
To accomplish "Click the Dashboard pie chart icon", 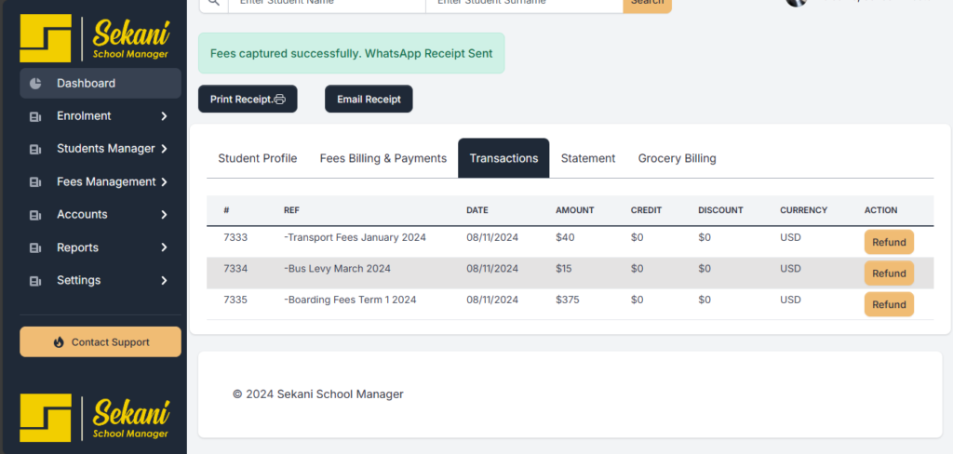I will (35, 83).
